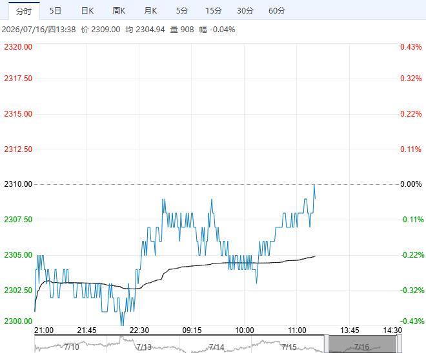Select the 5分 interval tab
Screen dimensions: 426x353
pyautogui.click(x=182, y=11)
